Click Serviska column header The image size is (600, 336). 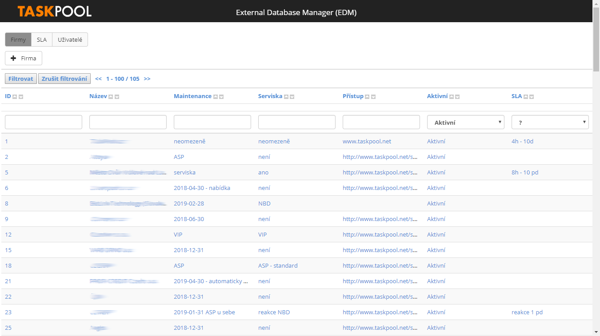coord(270,96)
